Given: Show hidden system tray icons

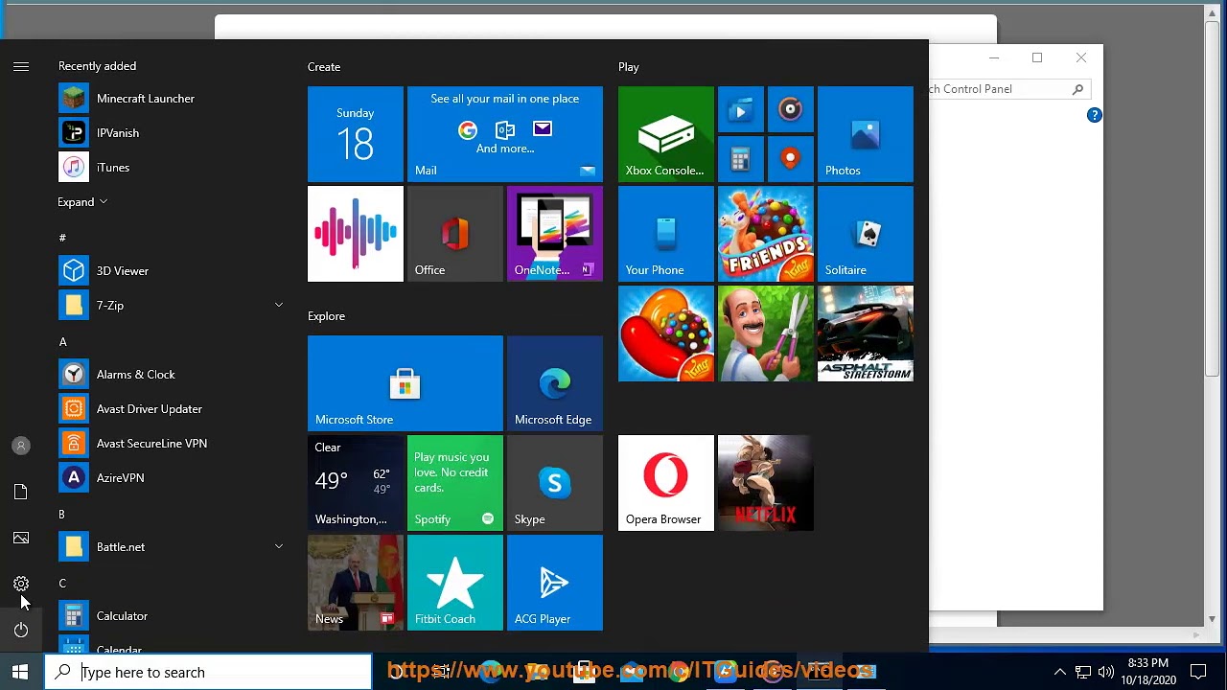Looking at the screenshot, I should [1060, 672].
